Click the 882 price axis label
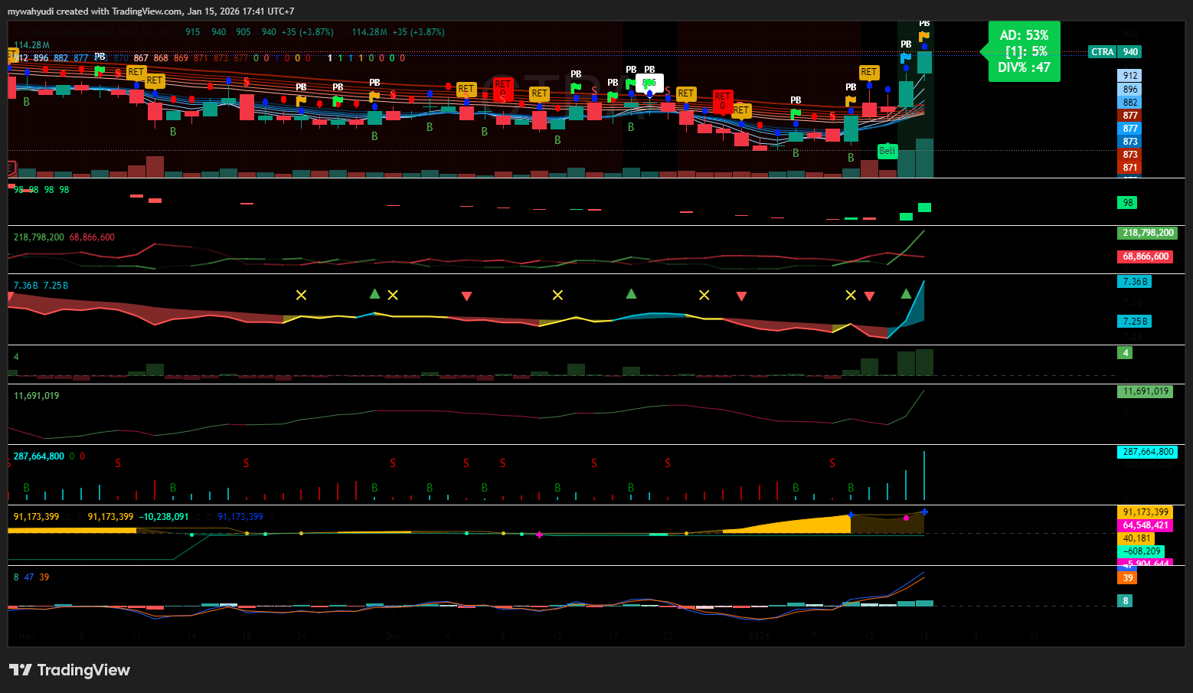1193x693 pixels. click(1130, 103)
